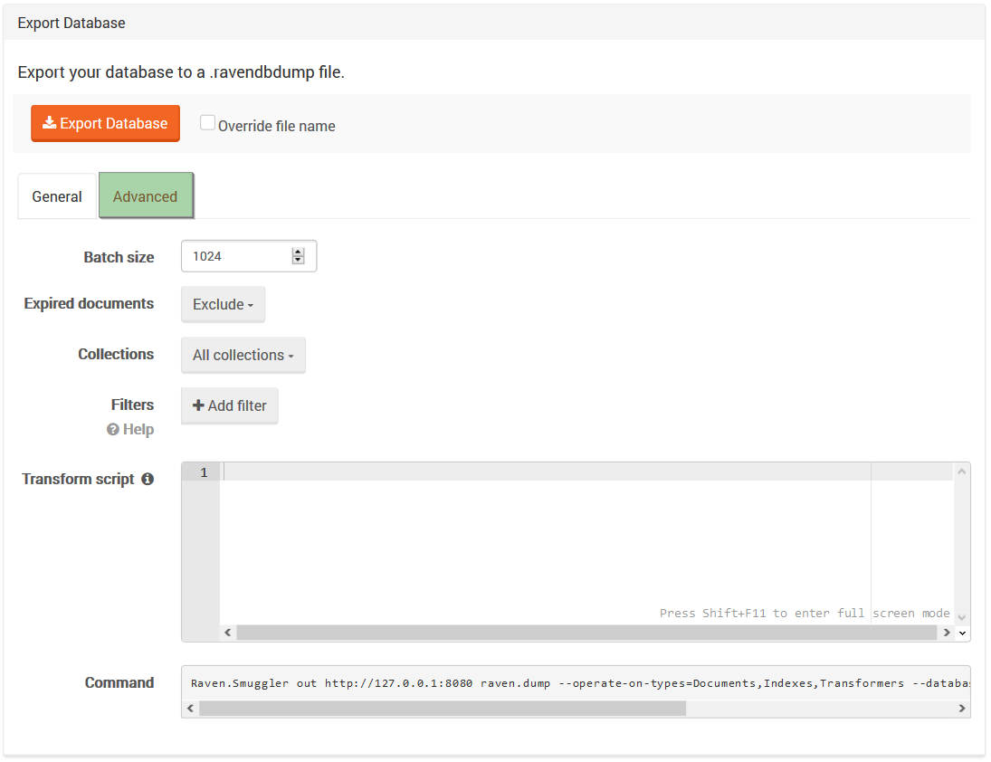
Task: Click the Command box's scroll right arrow
Action: [961, 709]
